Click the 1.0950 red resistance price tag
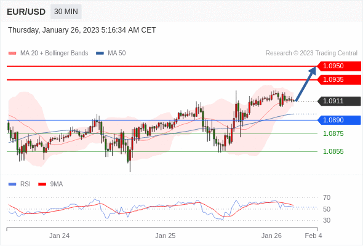363x246 pixels. 339,66
